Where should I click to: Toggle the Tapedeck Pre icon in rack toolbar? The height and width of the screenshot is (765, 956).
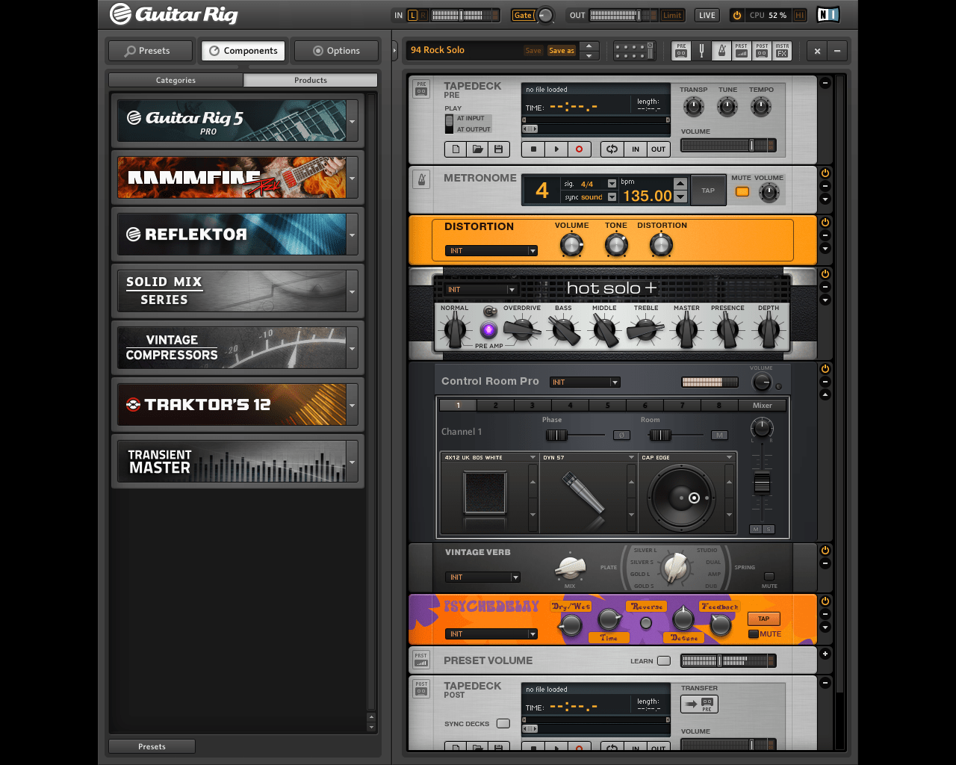[x=681, y=51]
